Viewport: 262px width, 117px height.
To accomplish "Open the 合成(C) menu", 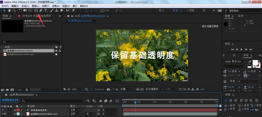I will (25, 6).
